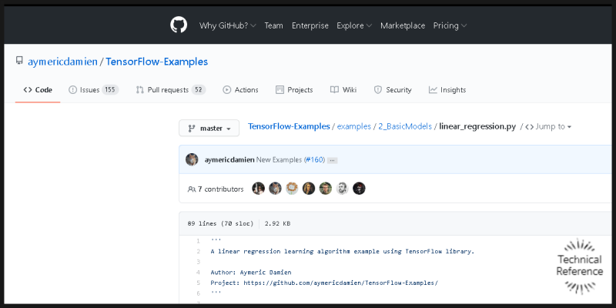The height and width of the screenshot is (308, 616).
Task: Open the #160 pull request link
Action: [x=314, y=159]
